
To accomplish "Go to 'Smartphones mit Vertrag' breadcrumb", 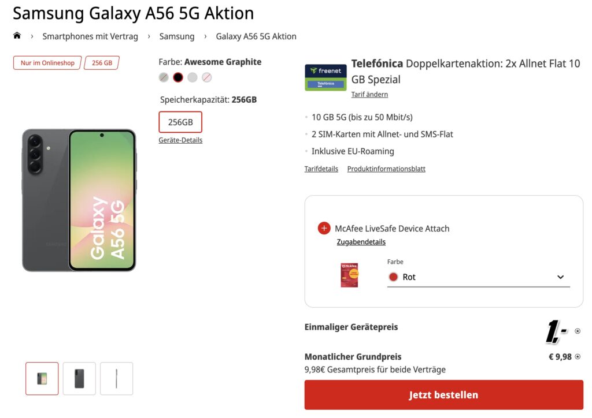I will [x=90, y=36].
